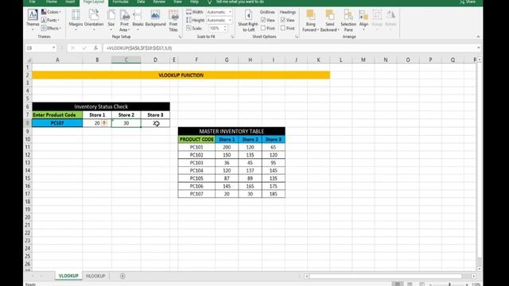Toggle Gridlines Print checkbox
509x286 pixels.
click(x=263, y=29)
